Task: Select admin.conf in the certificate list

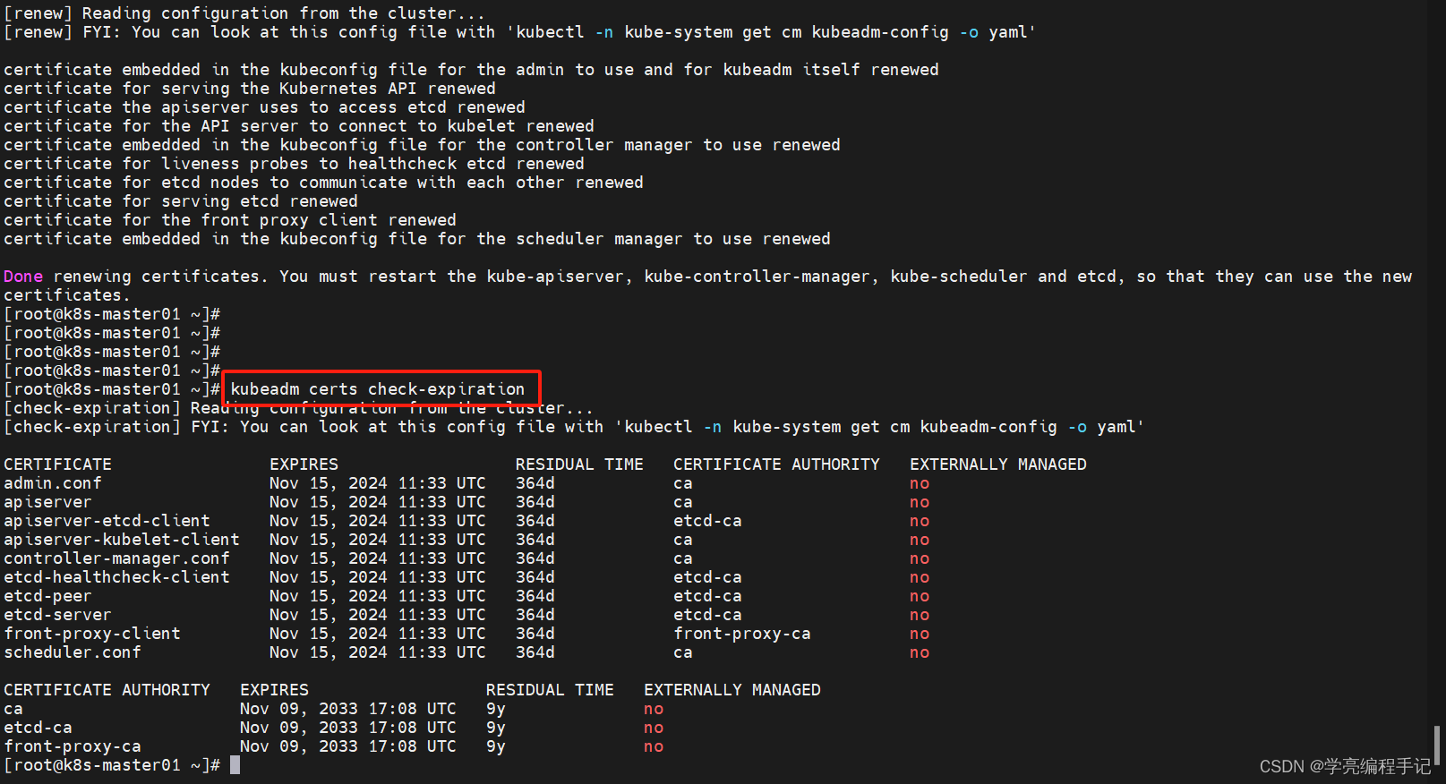Action: [53, 483]
